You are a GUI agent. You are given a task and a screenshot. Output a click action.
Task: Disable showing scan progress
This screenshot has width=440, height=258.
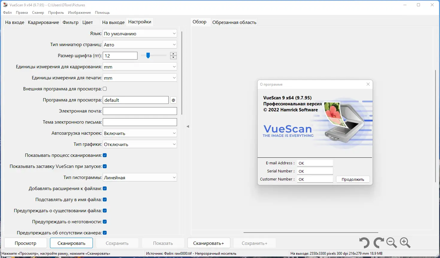tap(105, 155)
